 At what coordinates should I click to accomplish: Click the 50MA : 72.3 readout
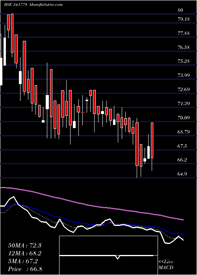[24, 246]
